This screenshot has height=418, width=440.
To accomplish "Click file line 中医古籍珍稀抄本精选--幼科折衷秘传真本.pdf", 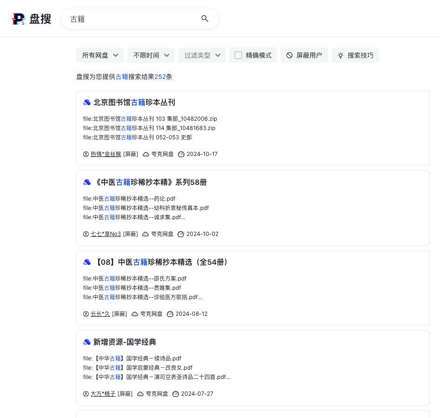I will pyautogui.click(x=146, y=208).
